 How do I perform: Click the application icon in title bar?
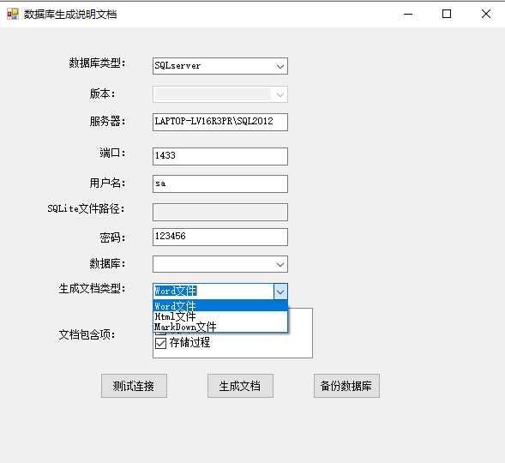[13, 14]
